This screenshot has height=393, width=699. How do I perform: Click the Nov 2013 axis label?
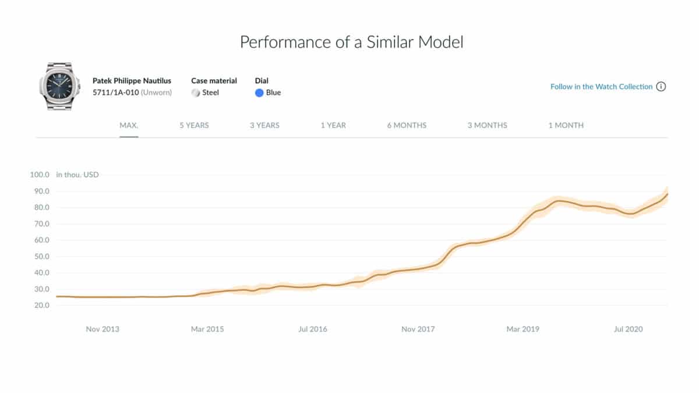click(103, 329)
